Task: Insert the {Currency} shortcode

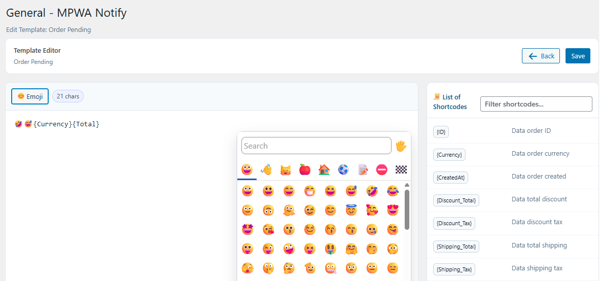Action: [449, 155]
